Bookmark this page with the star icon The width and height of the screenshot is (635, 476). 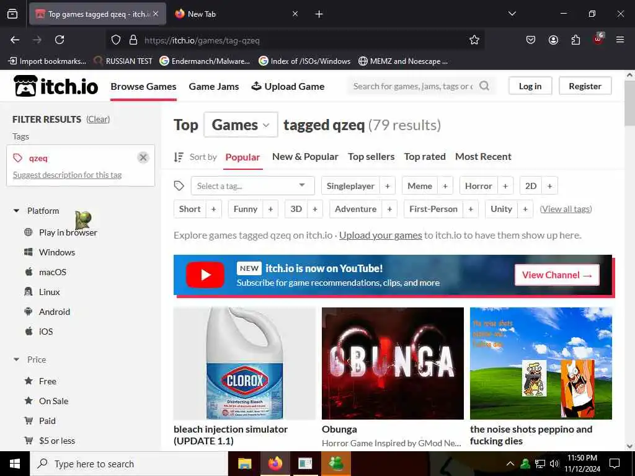click(x=474, y=40)
